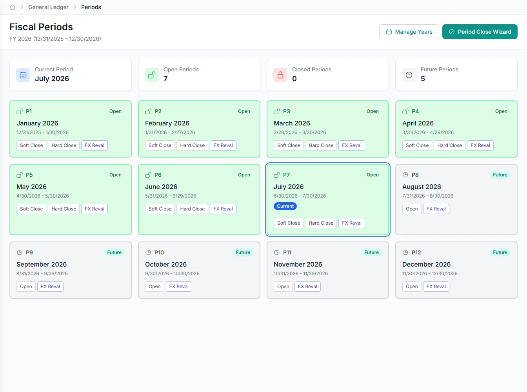Click the Closed Periods lock icon
Image resolution: width=527 pixels, height=392 pixels.
[x=280, y=75]
